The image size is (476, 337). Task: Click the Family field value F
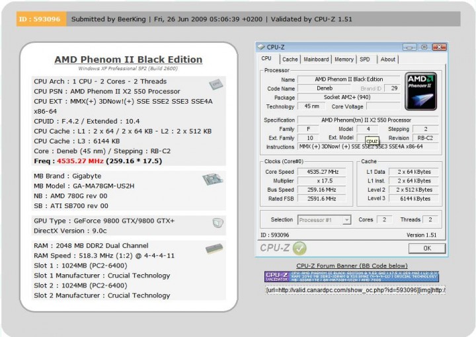[308, 129]
